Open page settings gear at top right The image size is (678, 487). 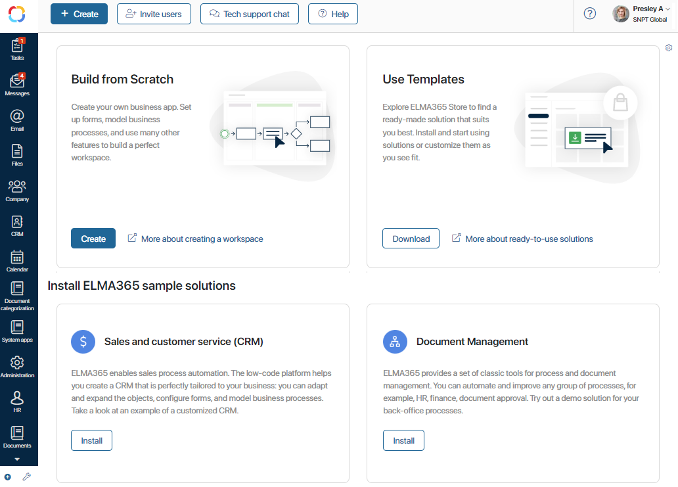[x=669, y=47]
